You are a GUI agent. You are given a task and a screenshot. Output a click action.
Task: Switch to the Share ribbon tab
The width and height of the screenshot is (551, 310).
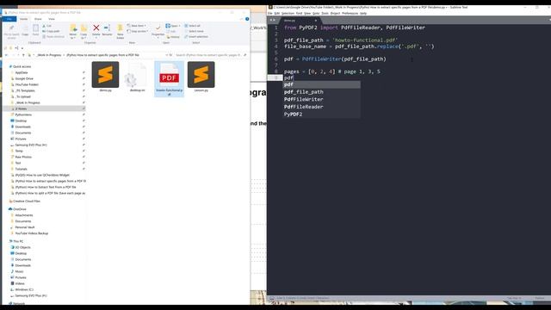point(38,19)
